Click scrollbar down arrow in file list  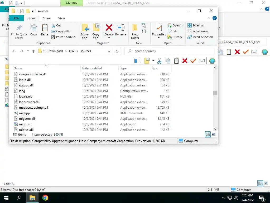215,129
